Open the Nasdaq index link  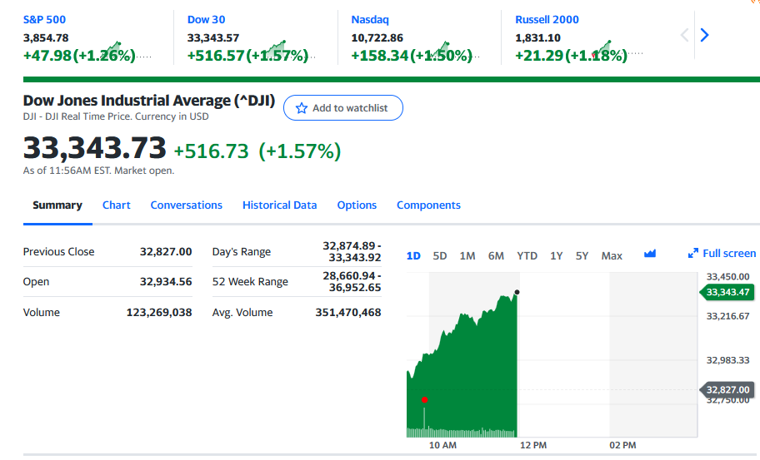tap(370, 20)
